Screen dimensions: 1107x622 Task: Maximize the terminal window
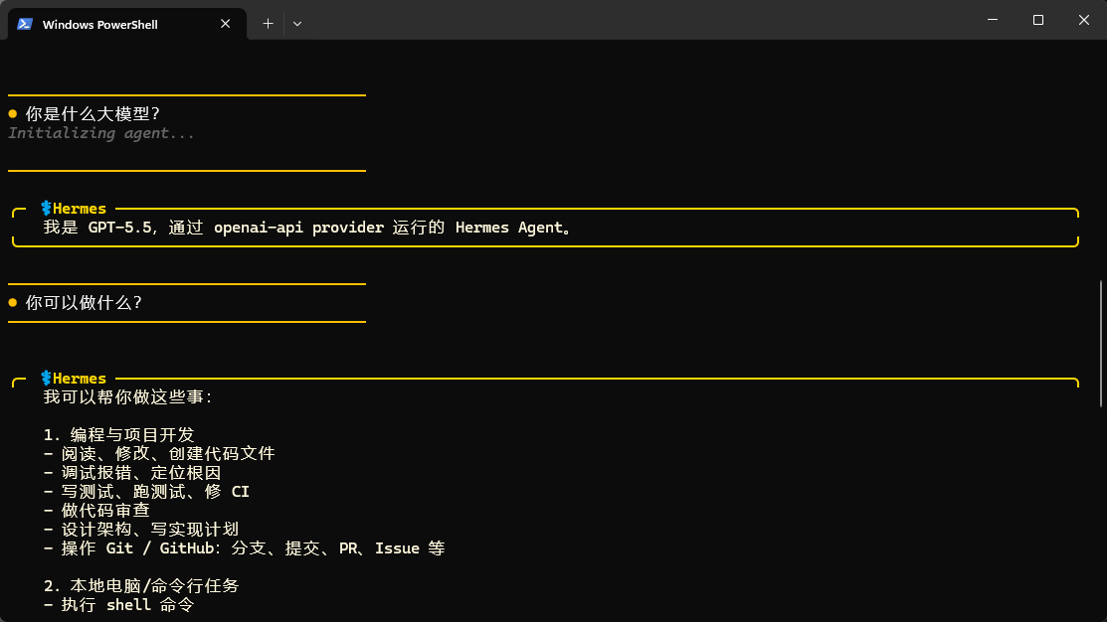(1037, 20)
